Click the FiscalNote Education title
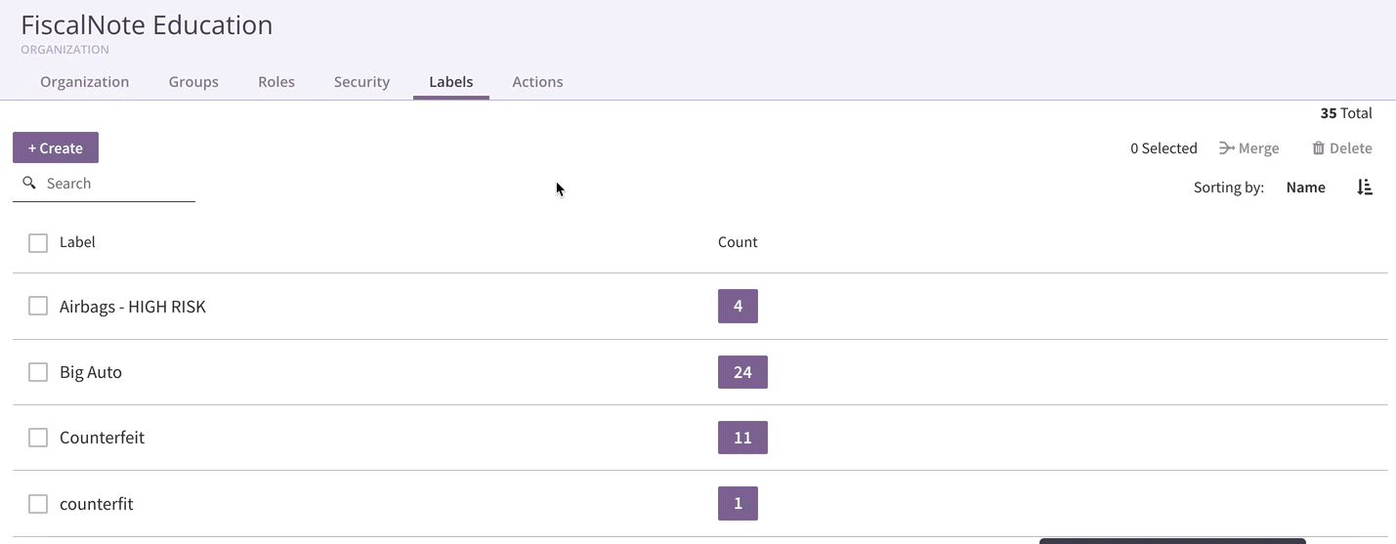1396x544 pixels. tap(147, 25)
